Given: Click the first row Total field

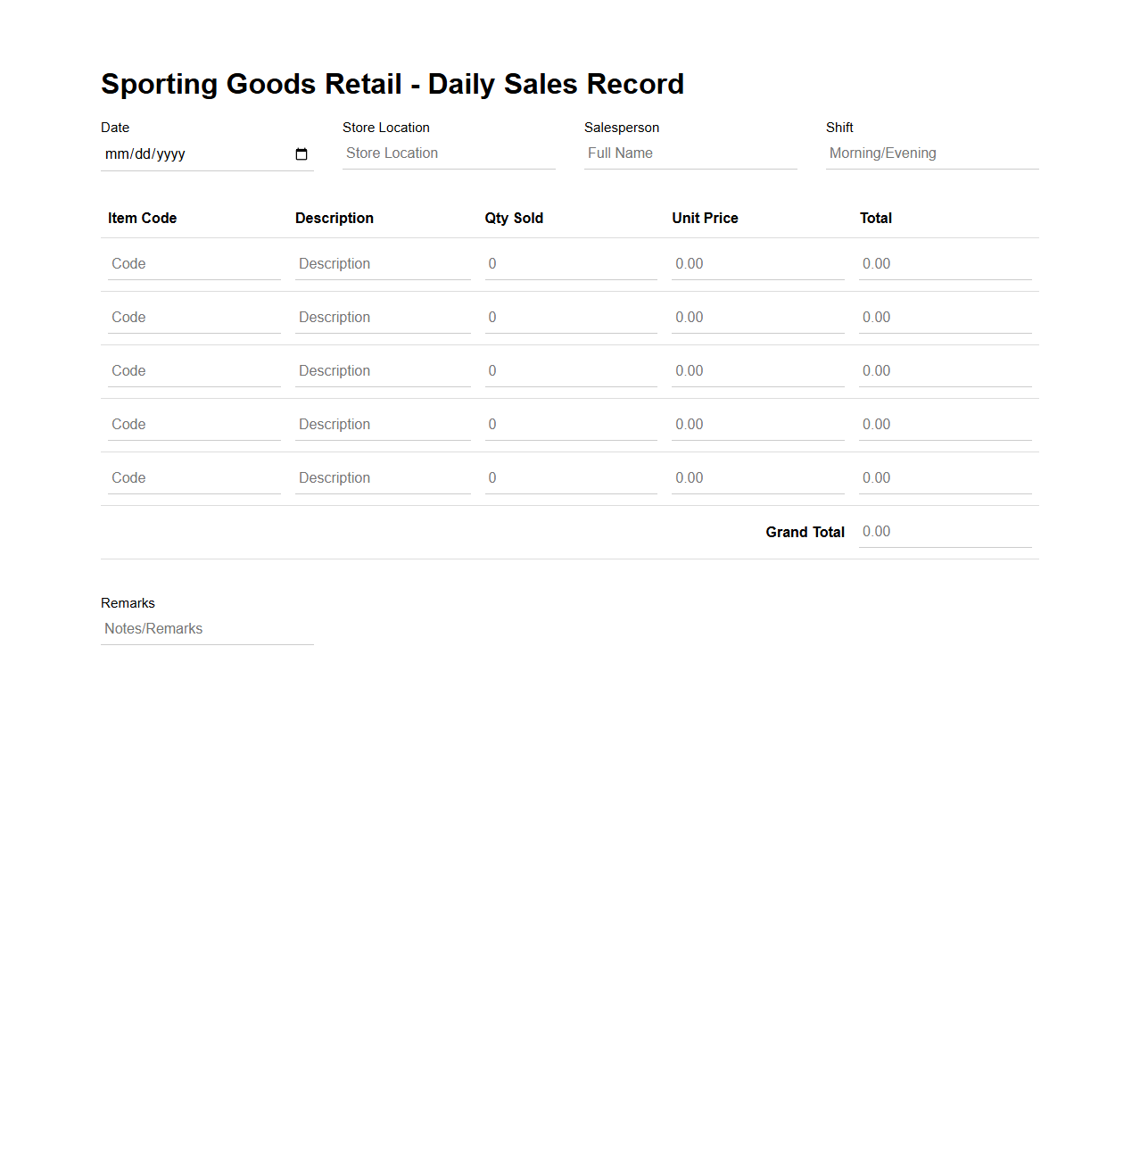Looking at the screenshot, I should [943, 263].
